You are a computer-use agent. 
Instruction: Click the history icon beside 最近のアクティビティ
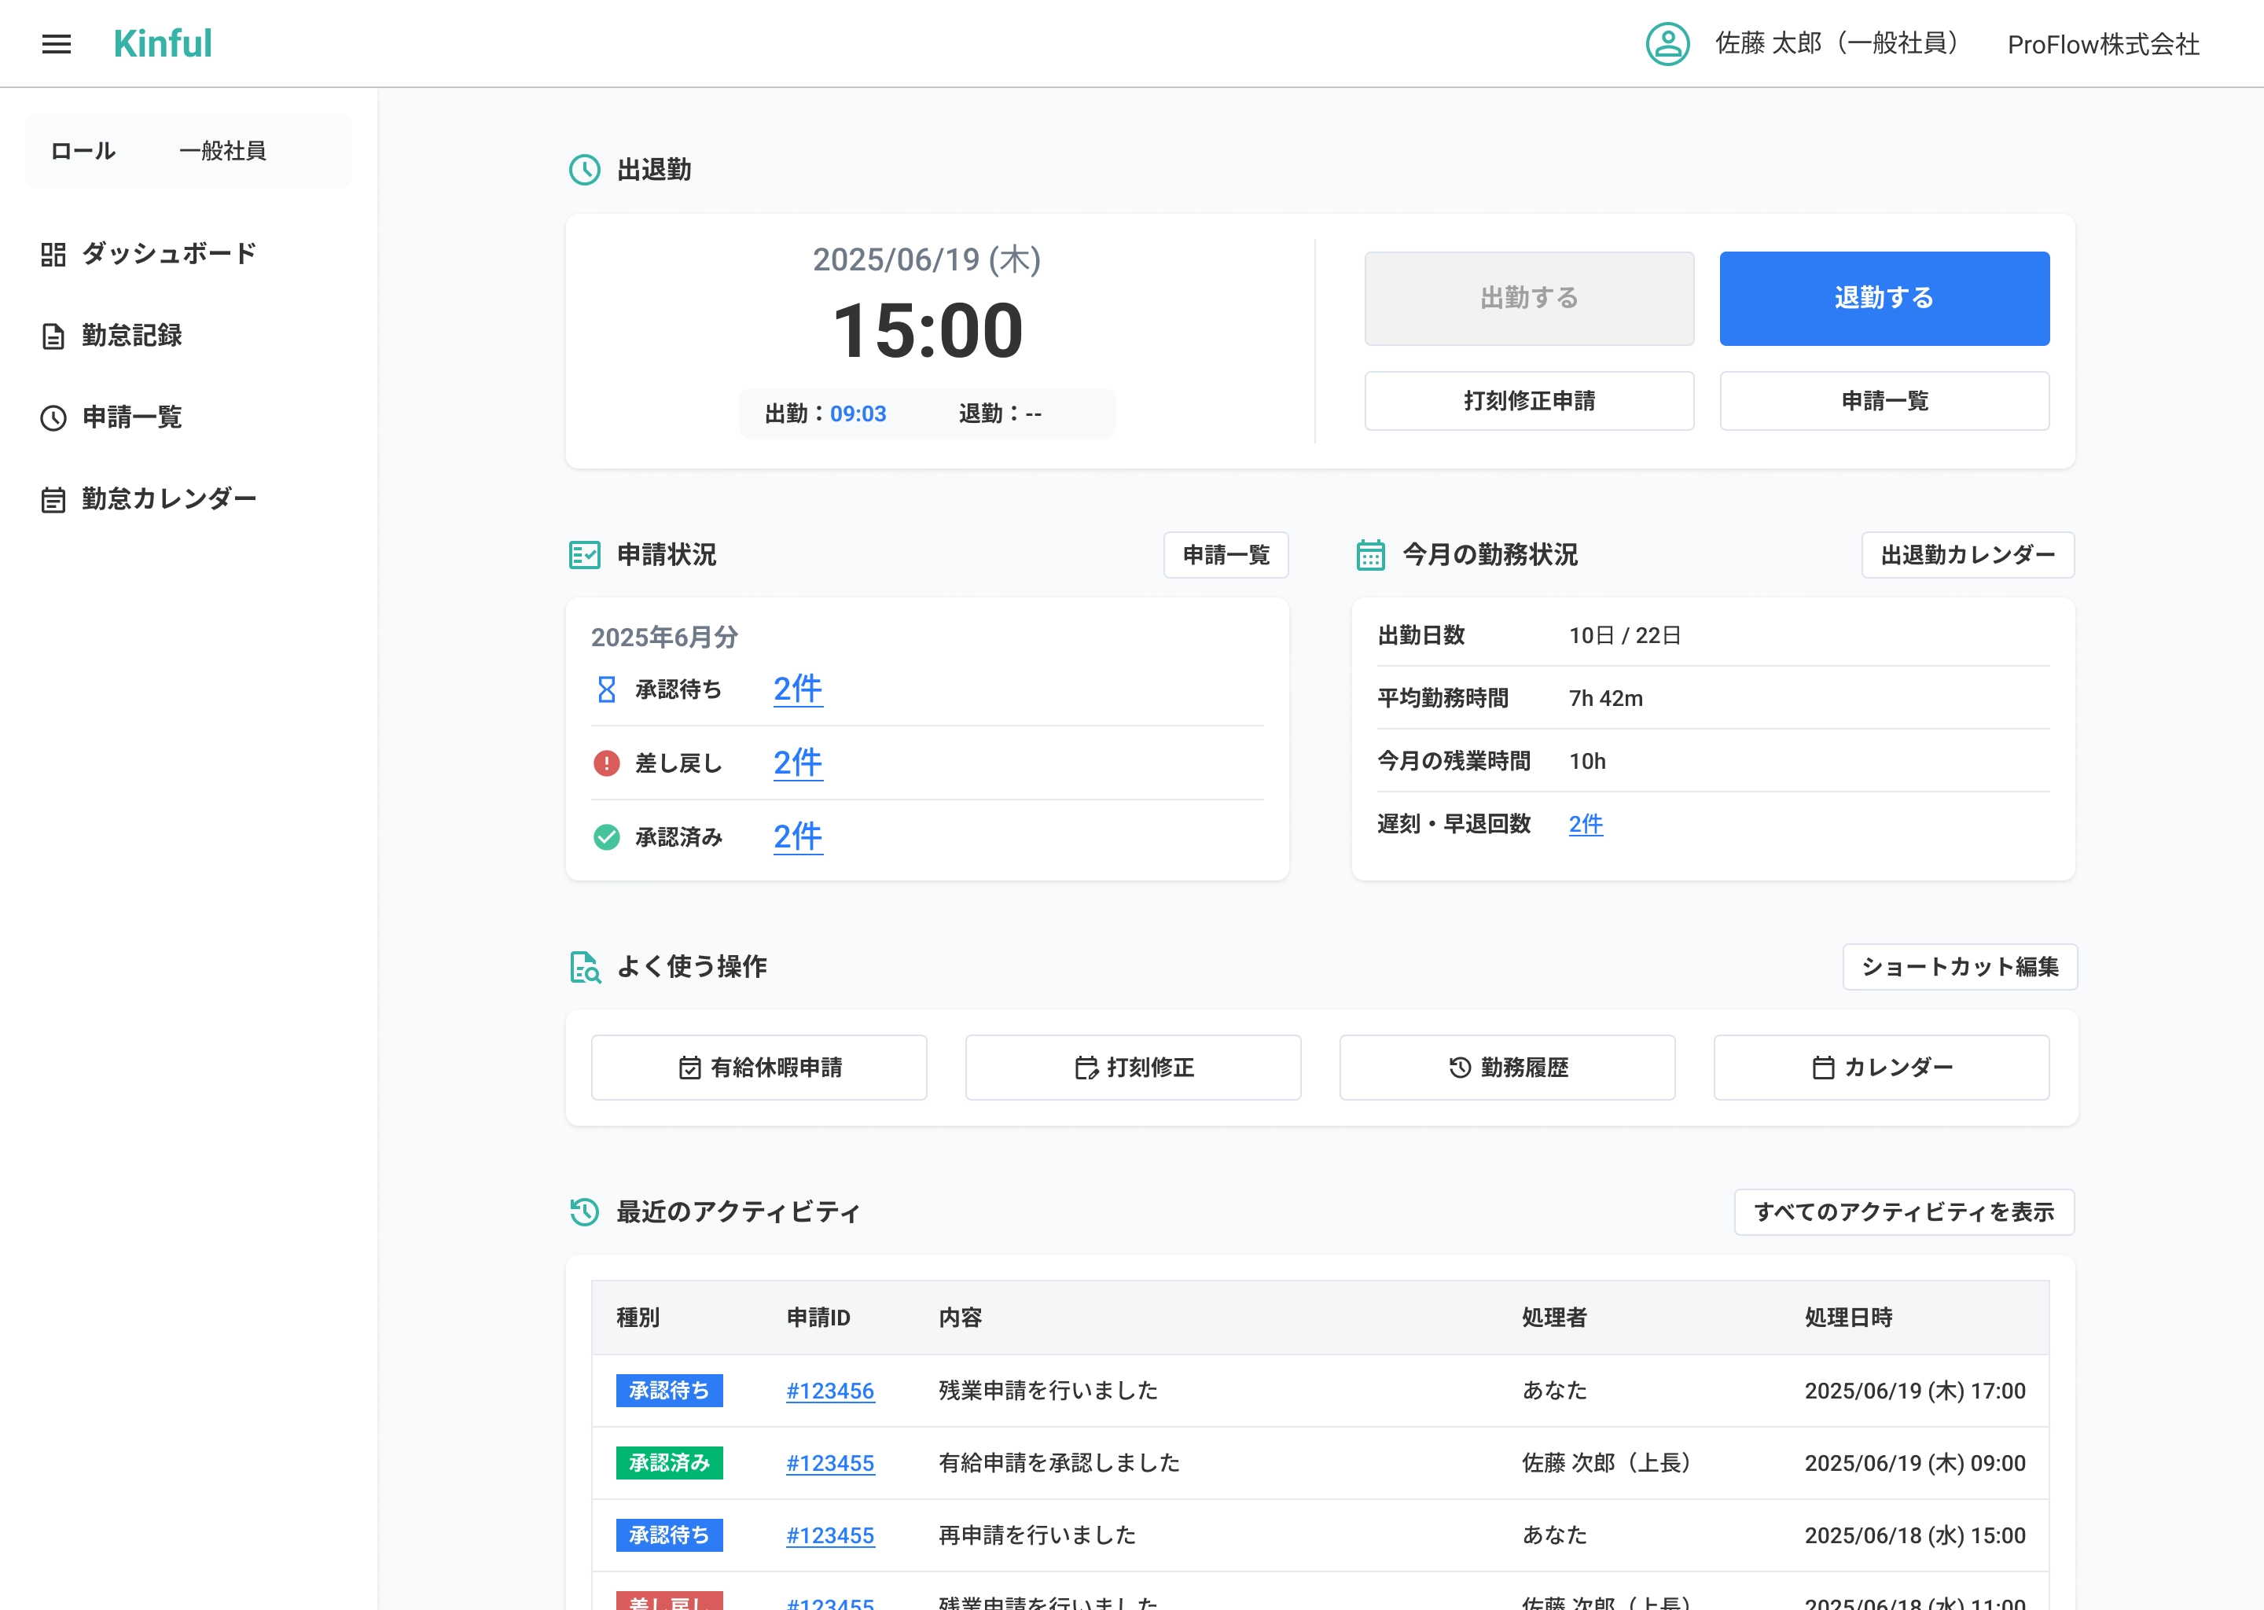[x=585, y=1211]
